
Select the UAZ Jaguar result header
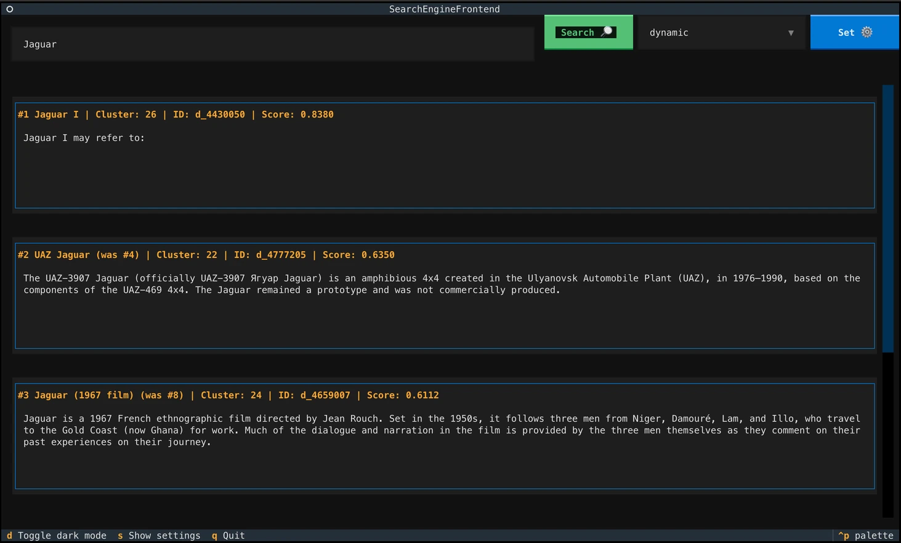206,255
